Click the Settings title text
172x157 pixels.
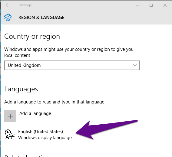(x=25, y=5)
